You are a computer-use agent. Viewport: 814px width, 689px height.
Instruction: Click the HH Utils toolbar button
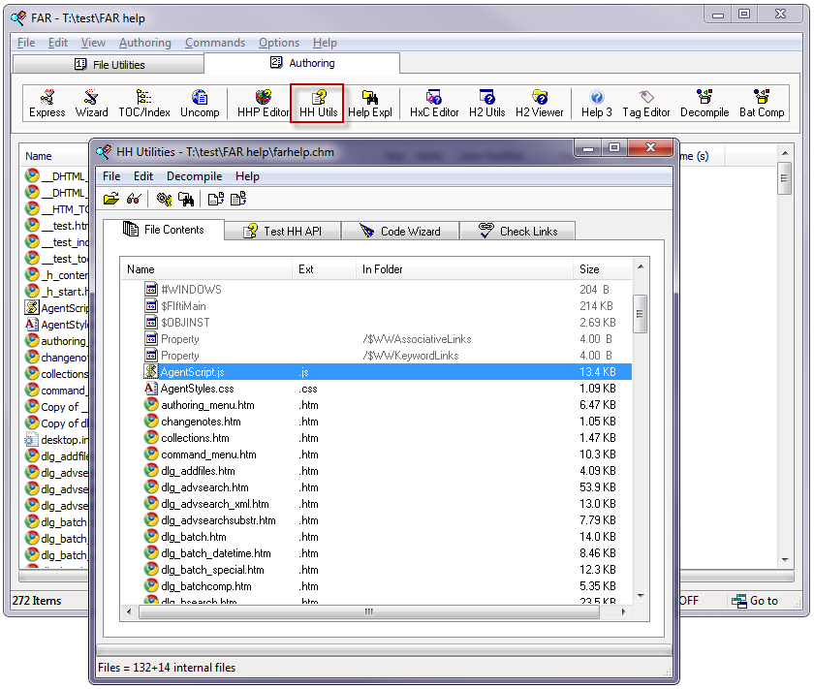click(318, 104)
